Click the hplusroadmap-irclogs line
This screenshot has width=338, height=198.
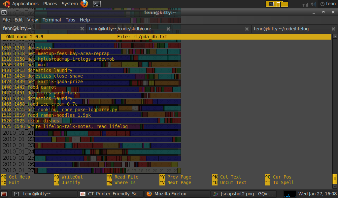pos(58,59)
